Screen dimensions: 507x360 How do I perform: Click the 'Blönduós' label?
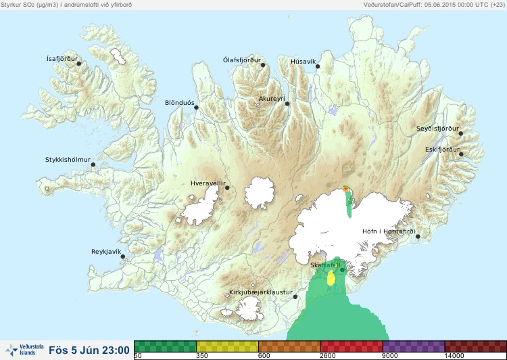tap(180, 103)
